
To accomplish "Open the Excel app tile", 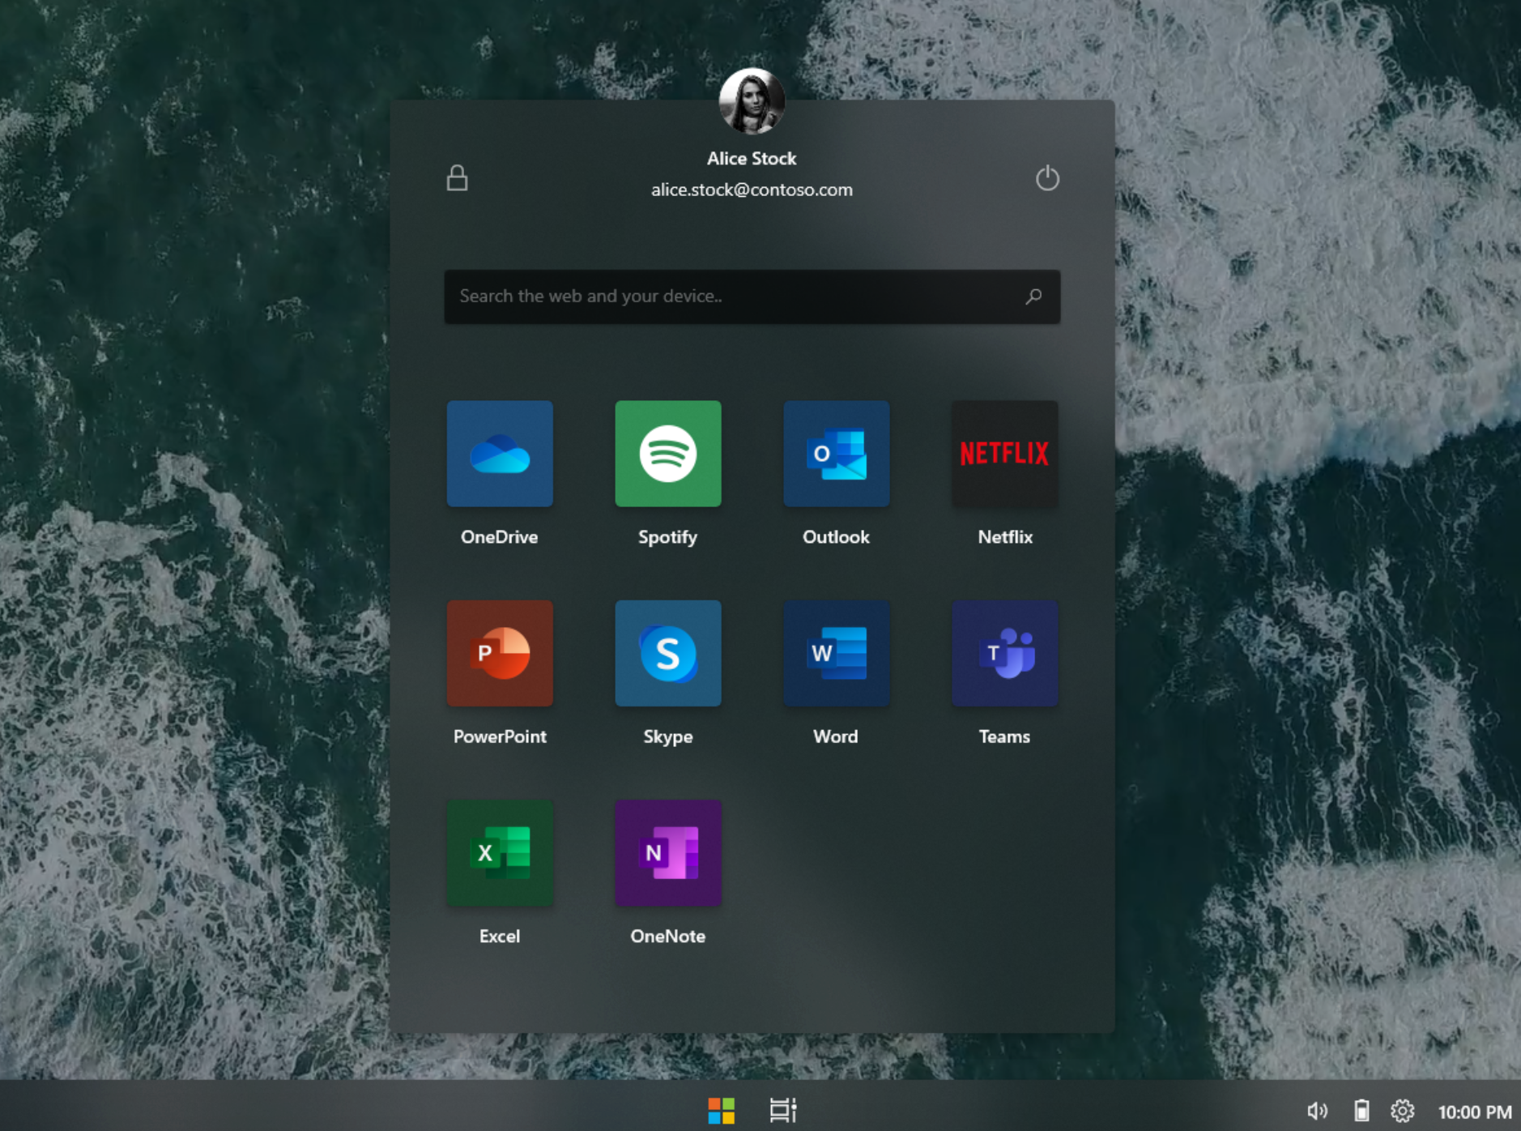I will [500, 853].
